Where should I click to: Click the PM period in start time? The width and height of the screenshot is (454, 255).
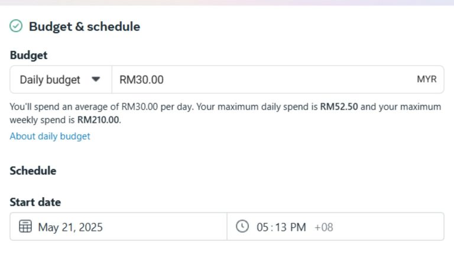[298, 227]
